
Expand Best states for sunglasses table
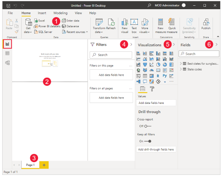tap(181, 64)
